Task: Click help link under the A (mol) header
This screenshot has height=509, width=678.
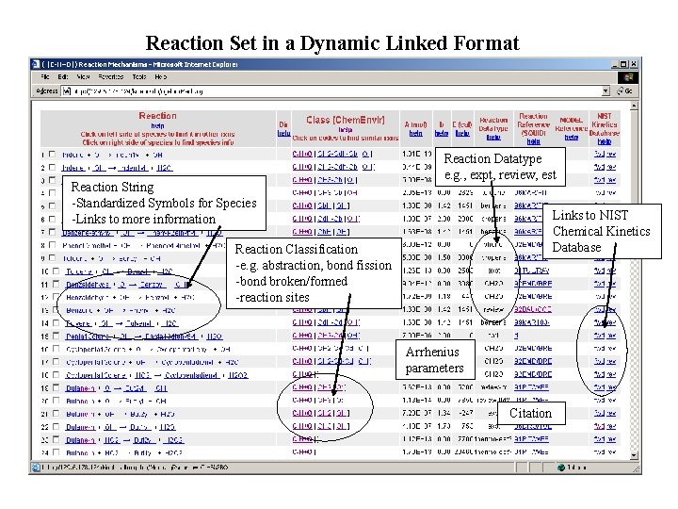Action: 416,133
